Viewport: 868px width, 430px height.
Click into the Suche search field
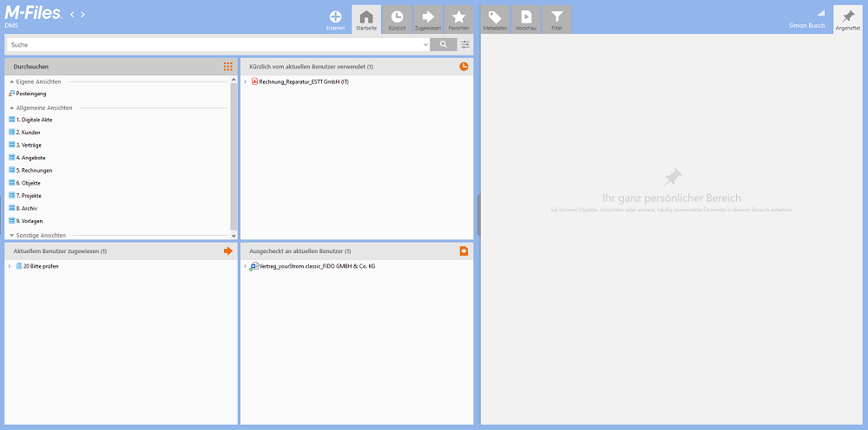pos(217,44)
